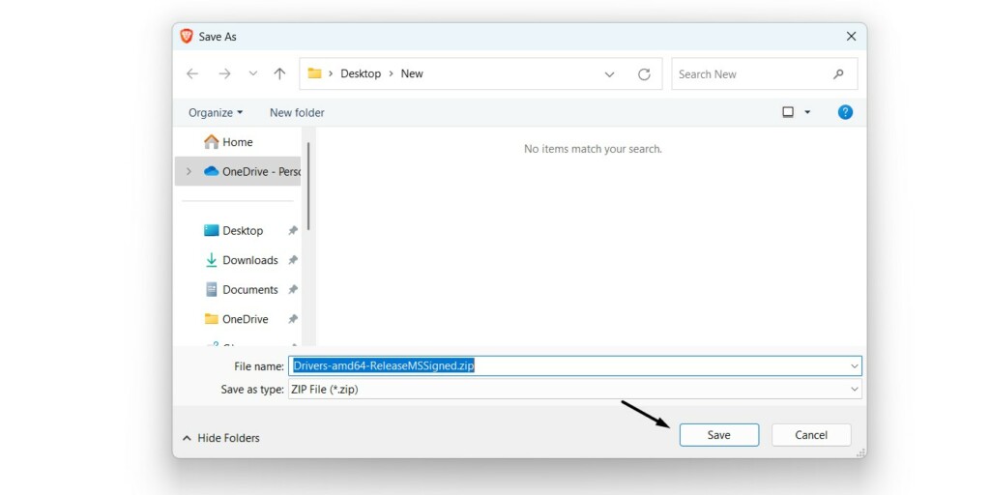Click the Forward navigation arrow
This screenshot has height=495, width=990.
pyautogui.click(x=224, y=73)
